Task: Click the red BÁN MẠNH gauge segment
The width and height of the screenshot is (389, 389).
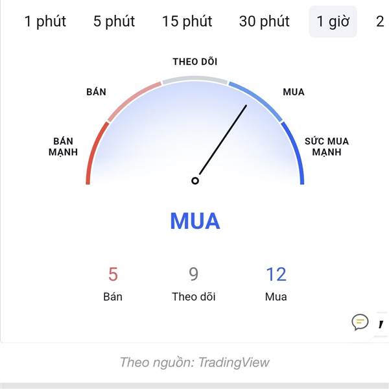Action: 94,152
